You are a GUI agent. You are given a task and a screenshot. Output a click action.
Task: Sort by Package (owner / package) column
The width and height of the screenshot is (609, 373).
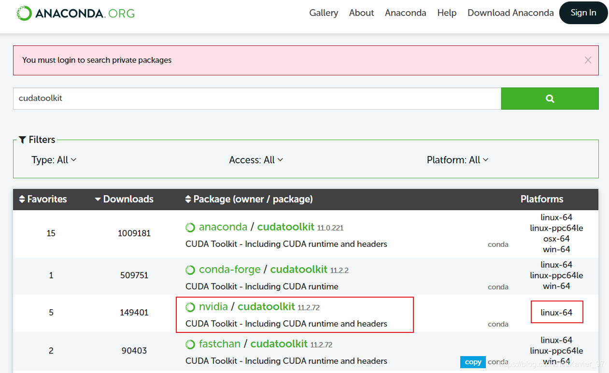[x=249, y=199]
